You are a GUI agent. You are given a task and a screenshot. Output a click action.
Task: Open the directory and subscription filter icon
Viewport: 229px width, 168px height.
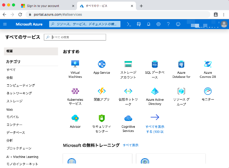coord(139,24)
